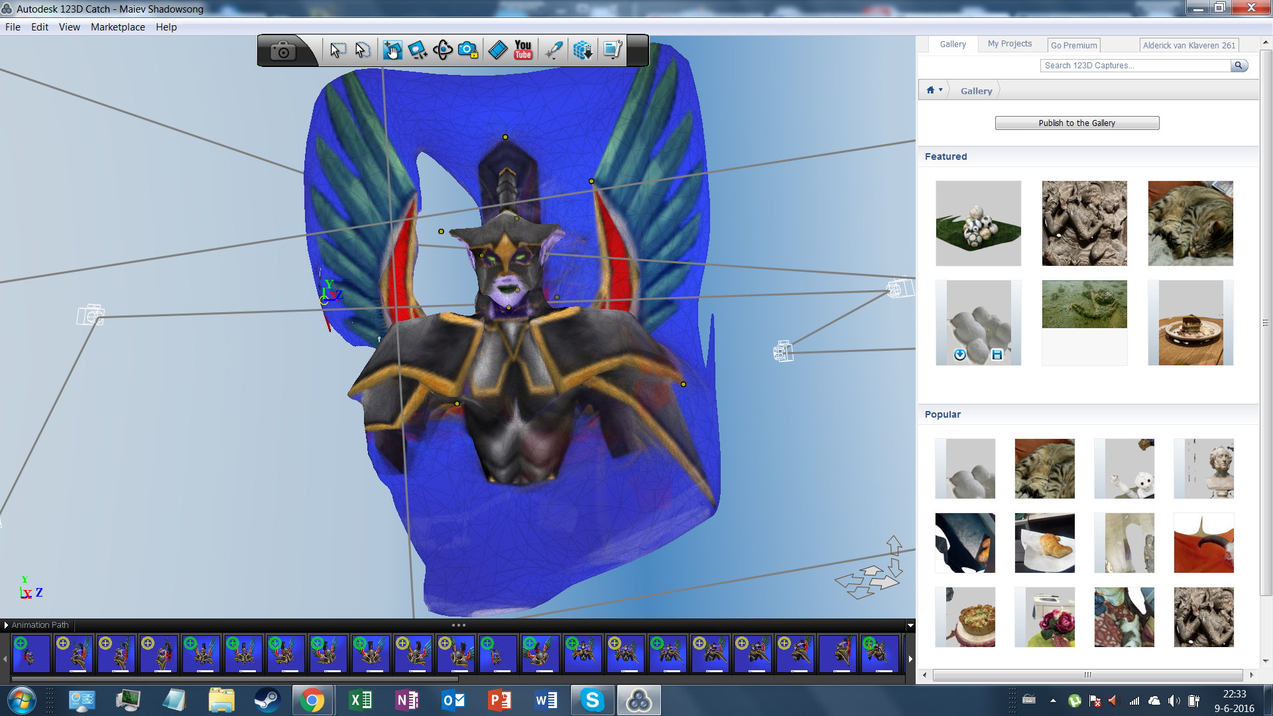Image resolution: width=1273 pixels, height=716 pixels.
Task: Toggle plus marker on first timeline frame
Action: pyautogui.click(x=21, y=643)
